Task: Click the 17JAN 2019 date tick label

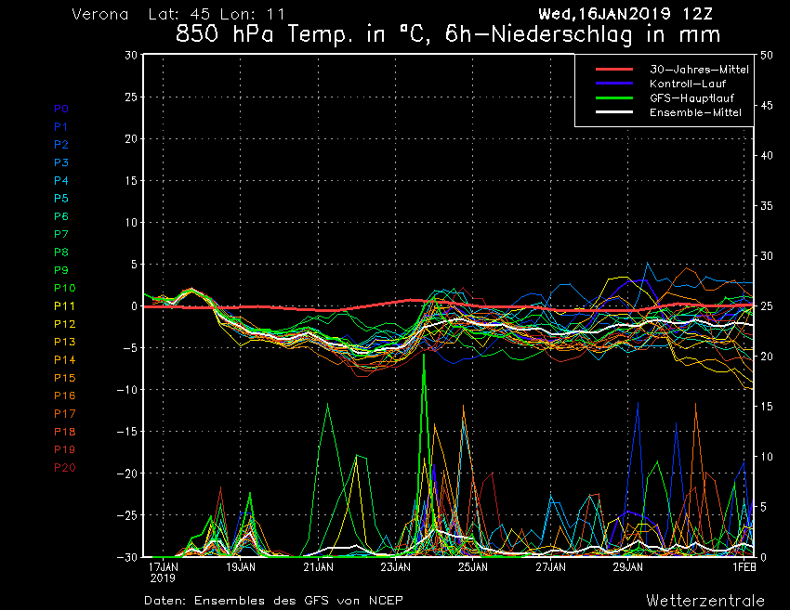Action: point(164,571)
